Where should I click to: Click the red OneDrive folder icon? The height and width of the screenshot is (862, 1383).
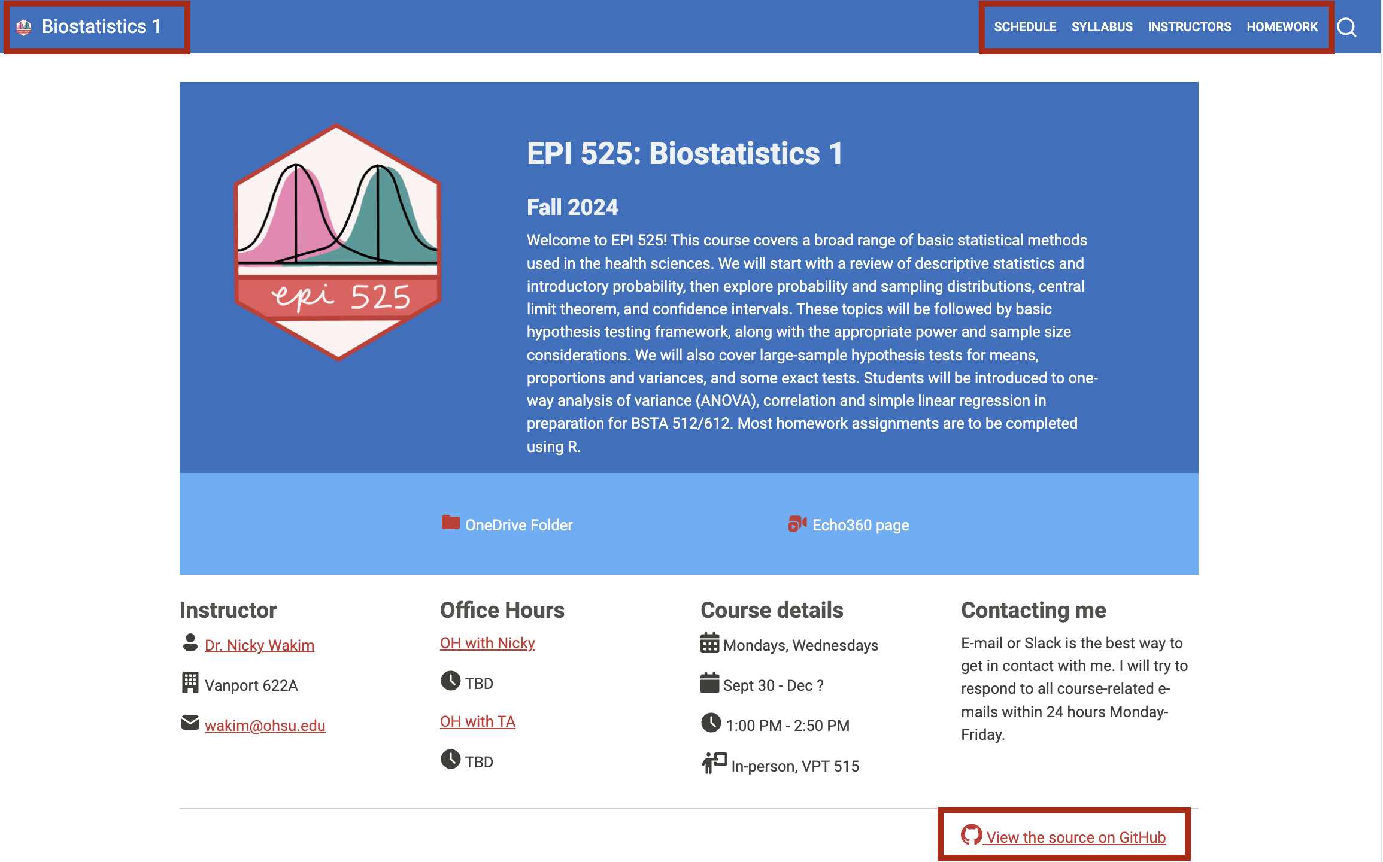450,523
